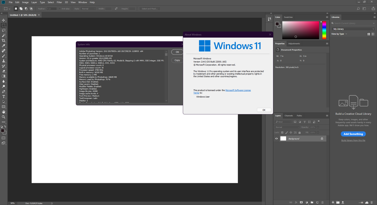Toggle filter for pixel layers
Image resolution: width=377 pixels, height=205 pixels.
click(295, 122)
